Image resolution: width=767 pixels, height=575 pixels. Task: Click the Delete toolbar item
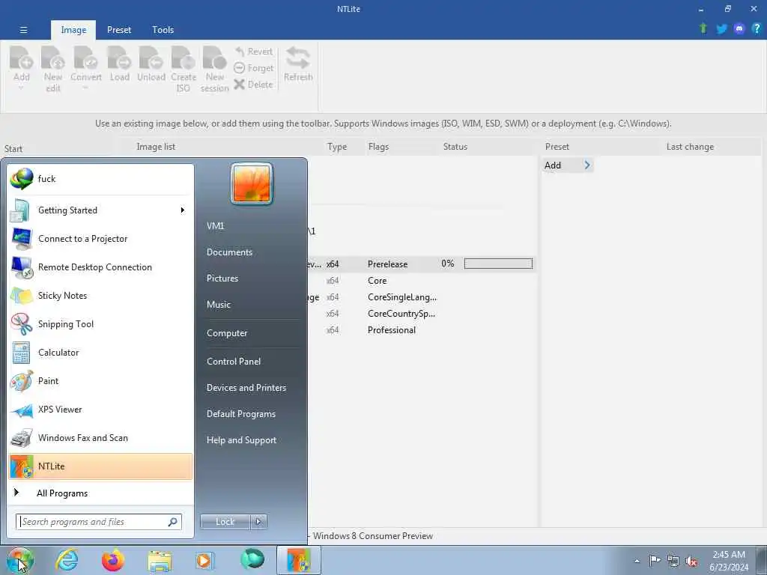253,84
